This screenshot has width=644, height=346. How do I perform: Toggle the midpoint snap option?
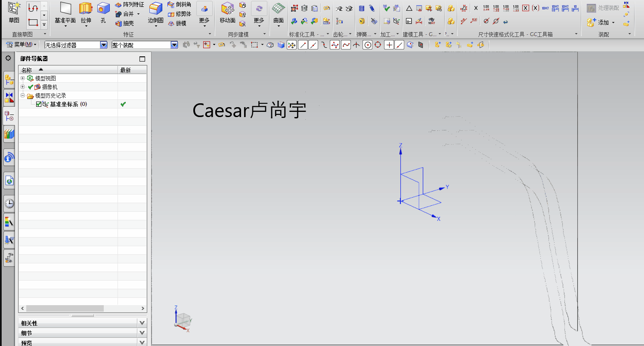313,45
